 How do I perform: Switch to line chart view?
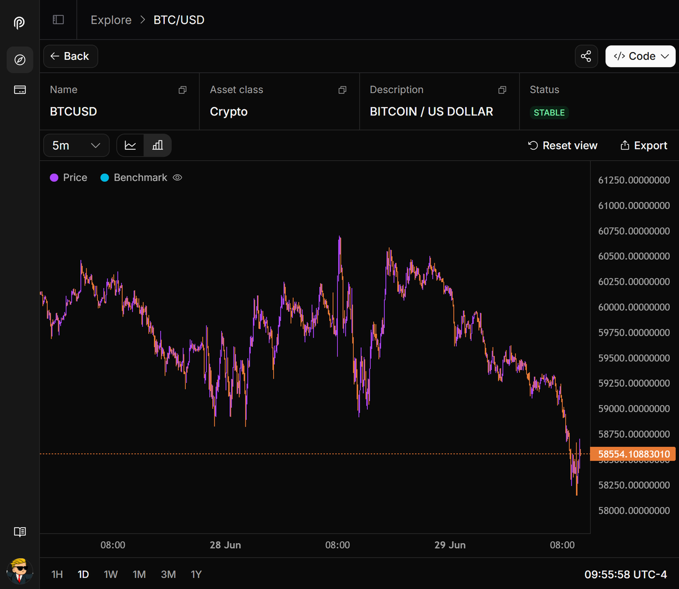coord(130,145)
